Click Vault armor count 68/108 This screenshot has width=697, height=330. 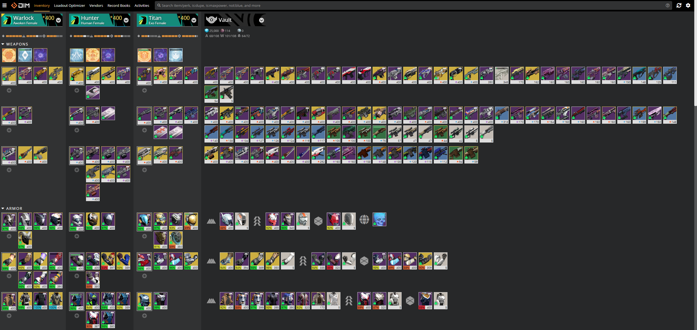212,36
